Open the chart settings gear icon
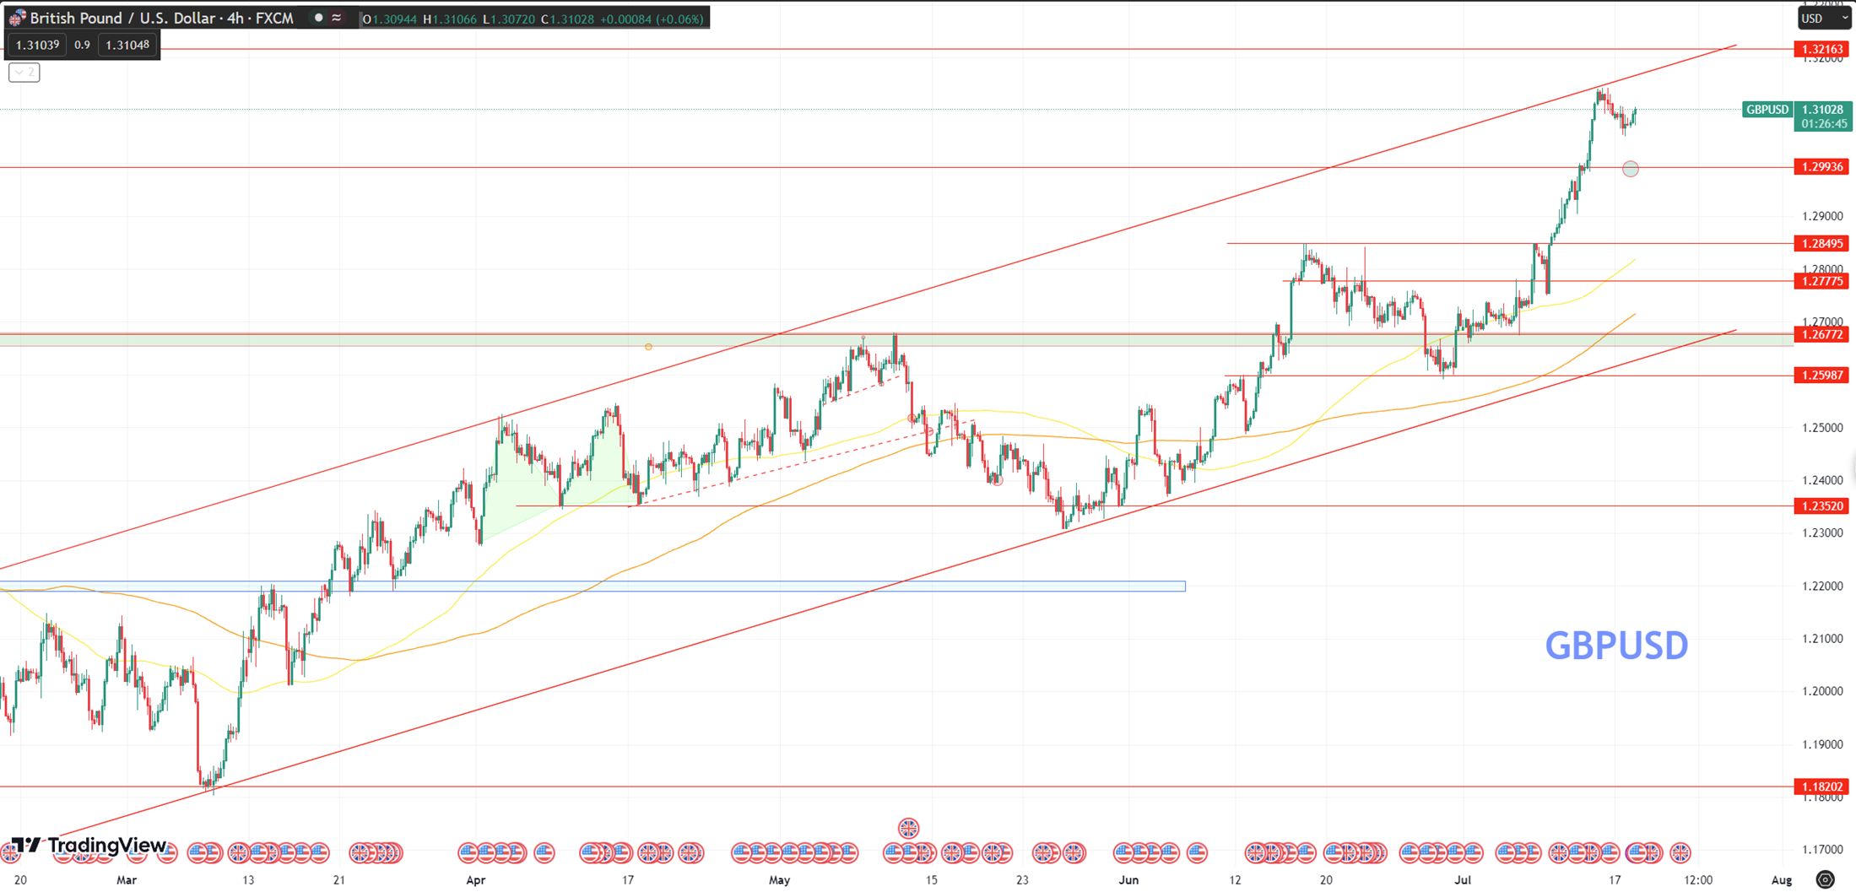The height and width of the screenshot is (892, 1856). coord(1825,879)
